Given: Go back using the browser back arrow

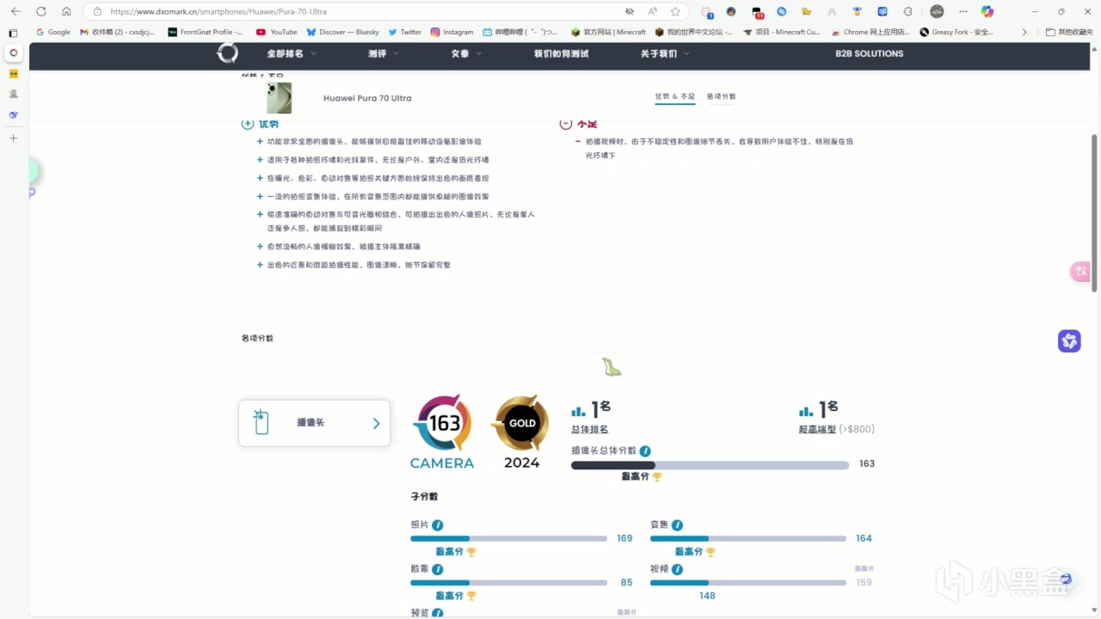Looking at the screenshot, I should (15, 11).
